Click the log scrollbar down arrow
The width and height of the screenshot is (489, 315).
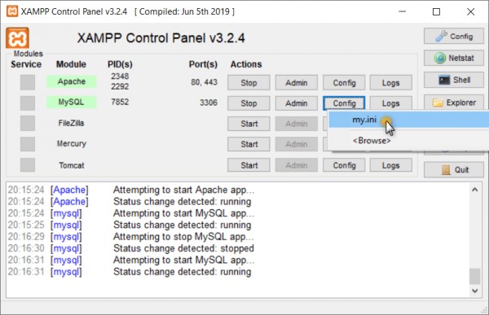click(474, 291)
